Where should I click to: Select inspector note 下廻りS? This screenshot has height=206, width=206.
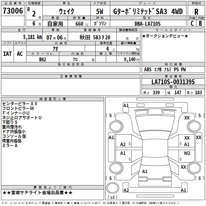point(10,122)
